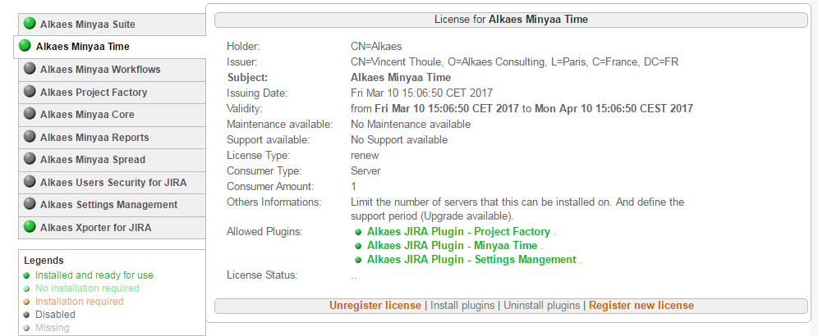Click the Uninstall plugins link
818x336 pixels.
click(x=542, y=306)
